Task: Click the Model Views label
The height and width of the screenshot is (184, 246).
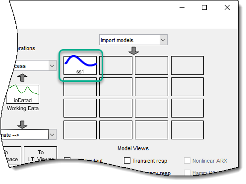Action: (x=133, y=148)
